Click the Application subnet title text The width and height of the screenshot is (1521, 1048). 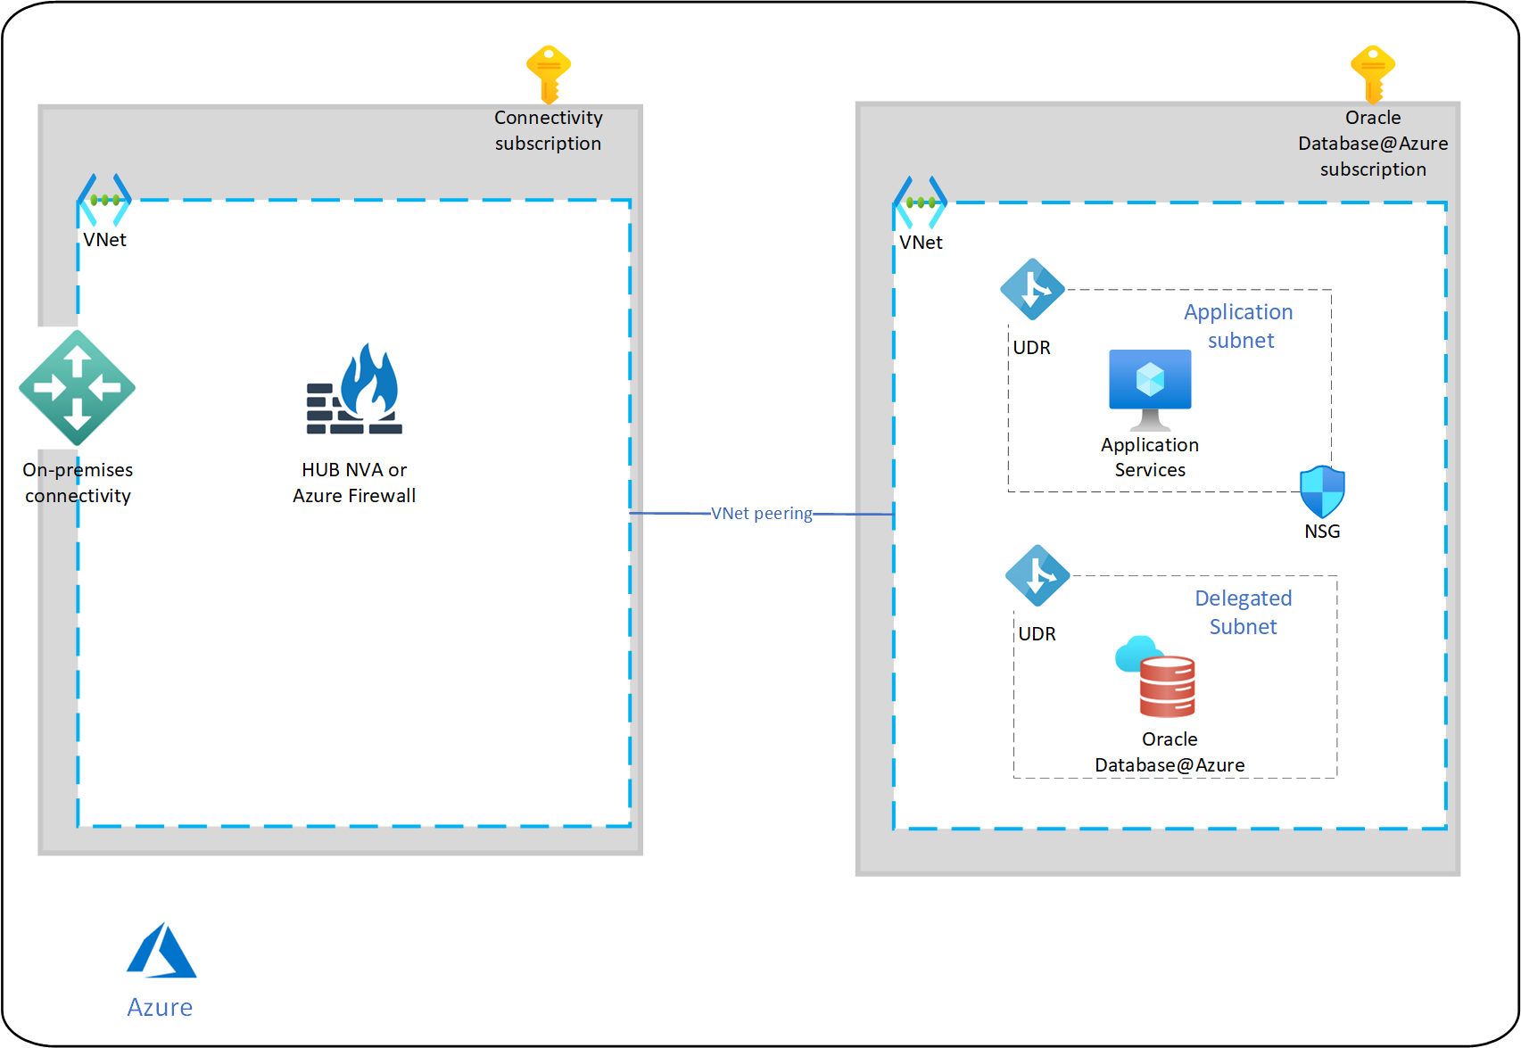tap(1239, 326)
